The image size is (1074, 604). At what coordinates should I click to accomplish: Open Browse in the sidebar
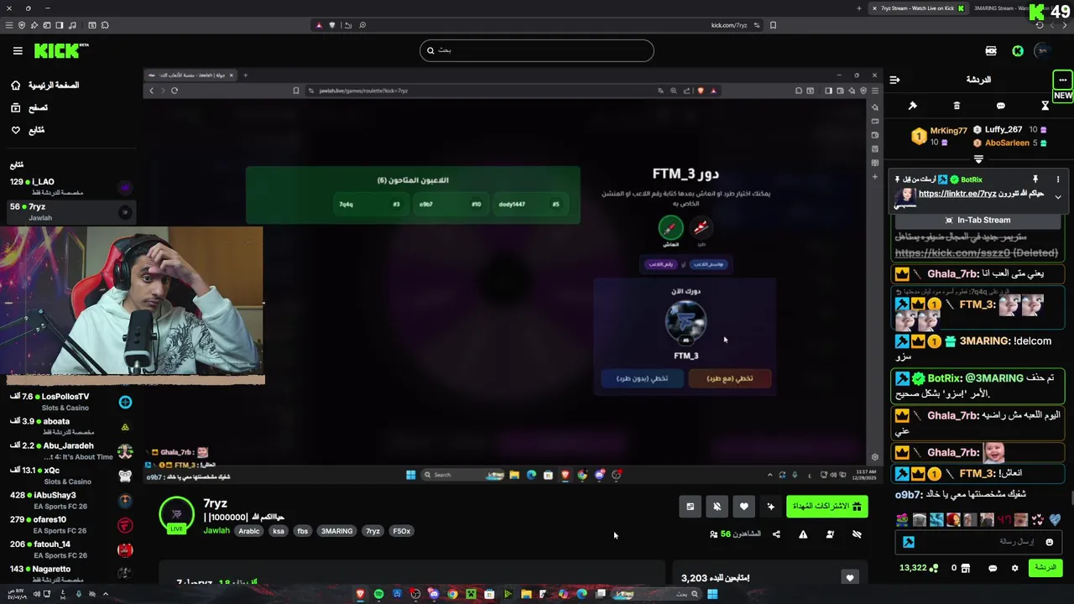(x=29, y=107)
